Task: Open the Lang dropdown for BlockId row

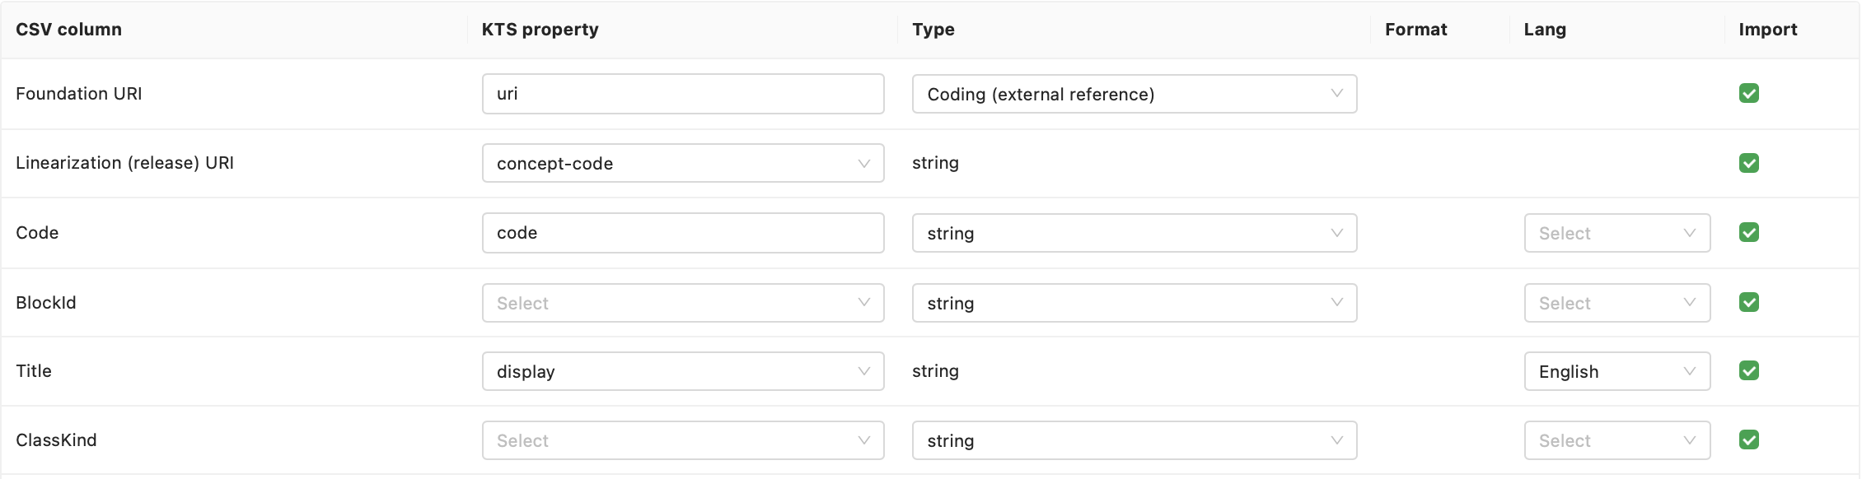Action: pos(1616,303)
